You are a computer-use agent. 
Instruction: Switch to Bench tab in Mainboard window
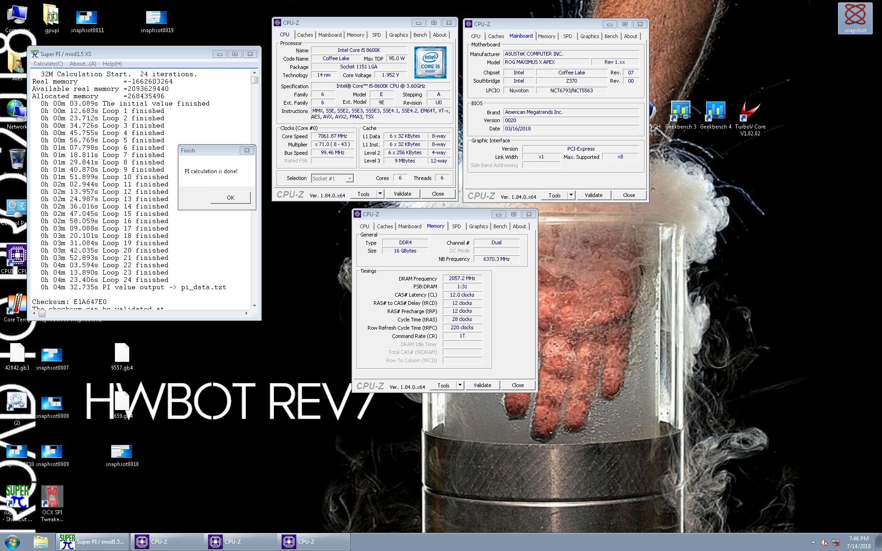[611, 36]
